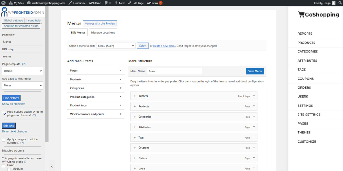Follow the 'create a new menu' link

coord(164,46)
